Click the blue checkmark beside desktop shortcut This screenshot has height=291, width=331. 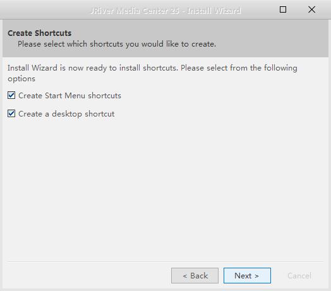(11, 114)
